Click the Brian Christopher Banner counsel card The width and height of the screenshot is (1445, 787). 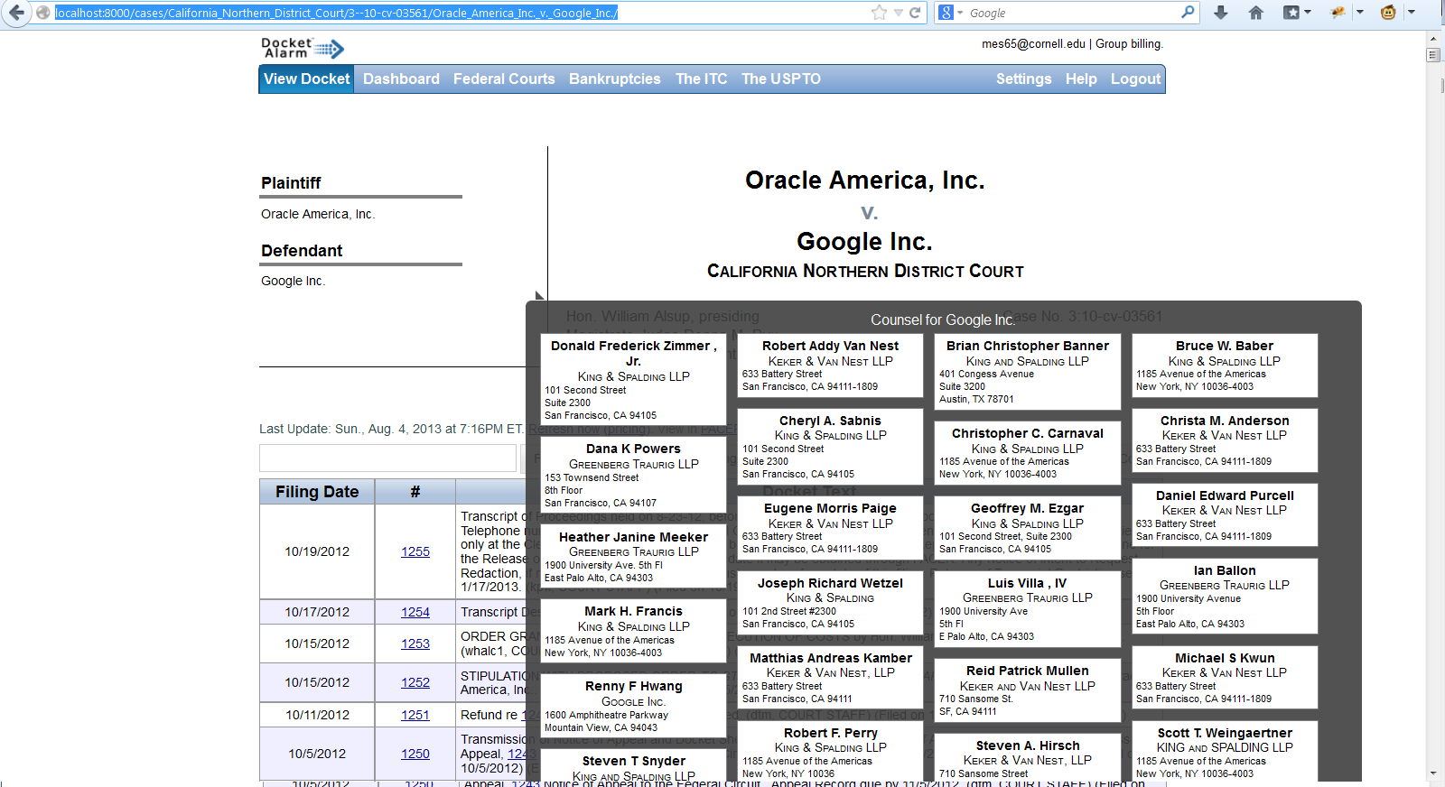(1027, 372)
